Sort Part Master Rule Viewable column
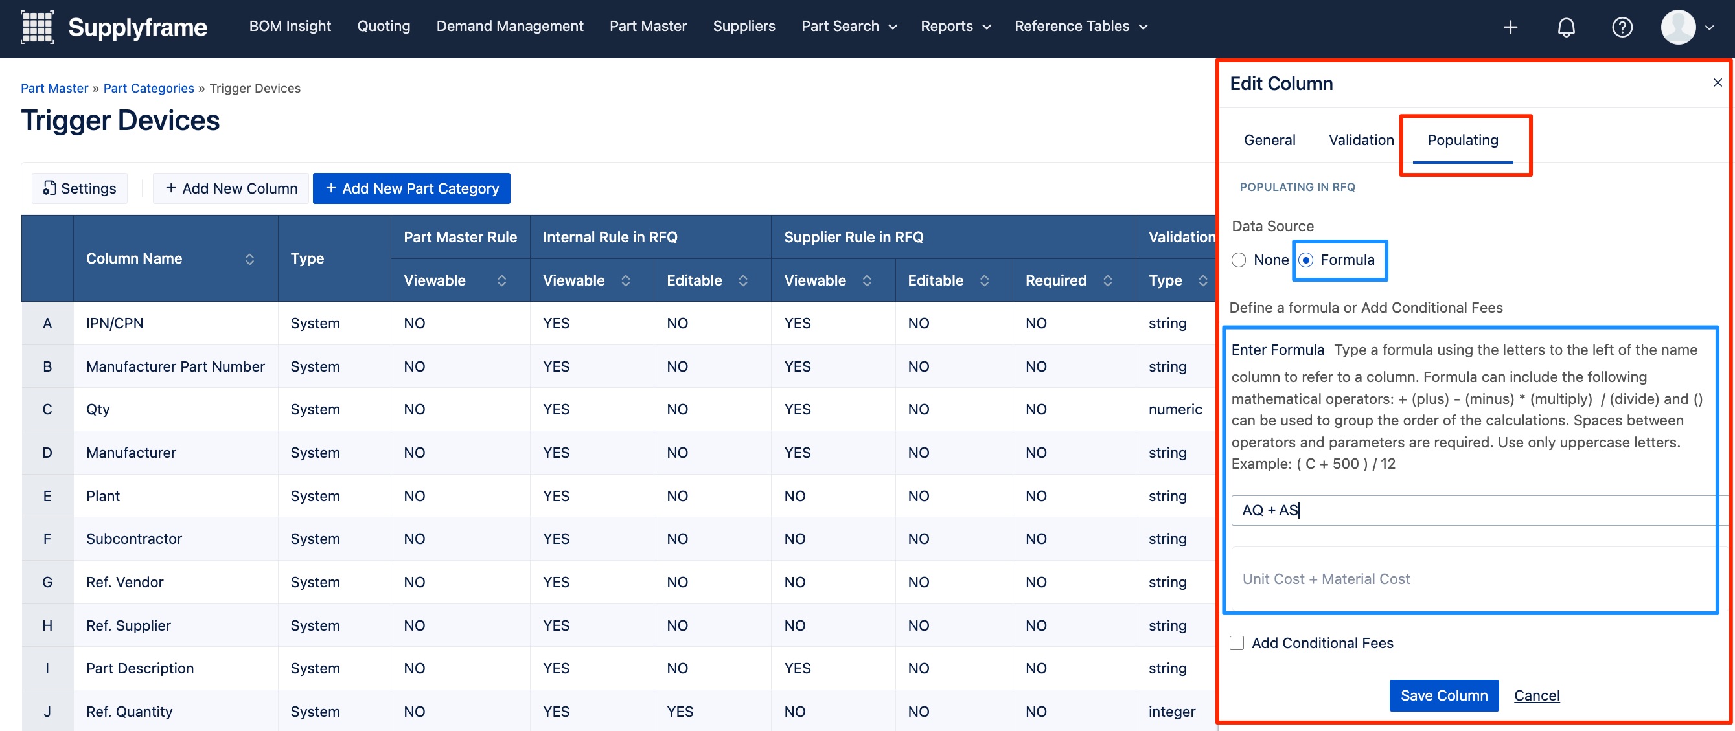Image resolution: width=1735 pixels, height=731 pixels. pyautogui.click(x=501, y=281)
